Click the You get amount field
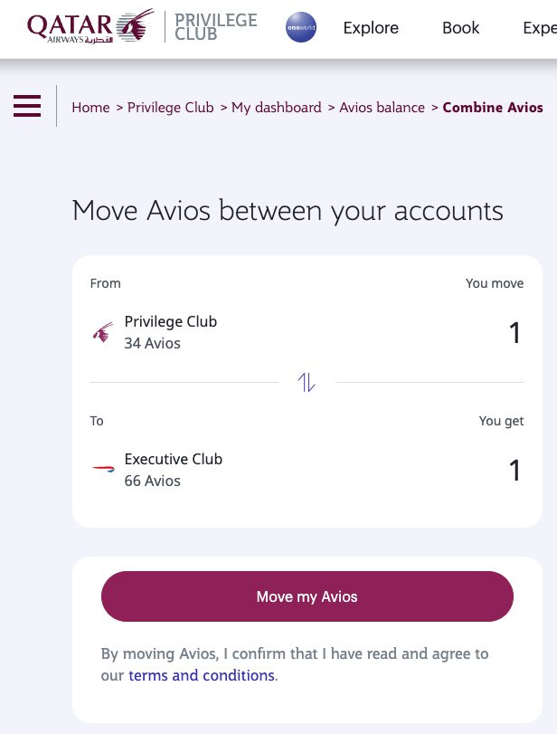 (515, 470)
